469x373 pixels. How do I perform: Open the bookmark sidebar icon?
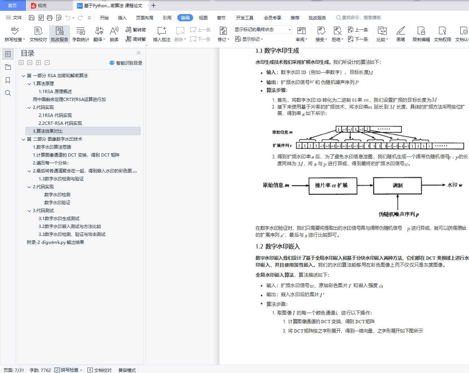point(8,80)
